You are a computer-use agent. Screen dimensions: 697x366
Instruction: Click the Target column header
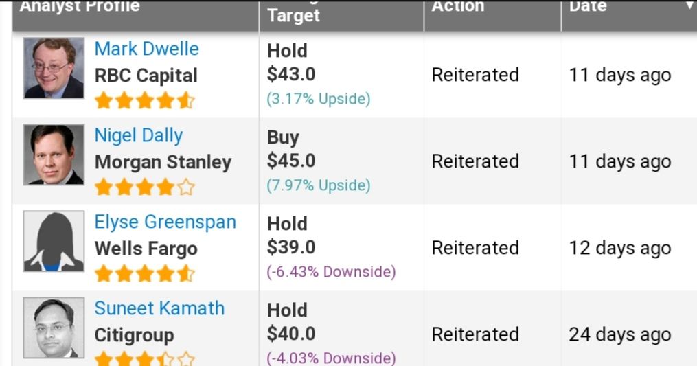click(293, 15)
